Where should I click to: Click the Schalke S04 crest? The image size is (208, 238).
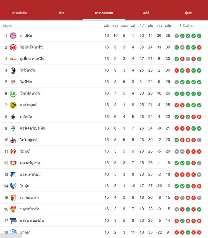pyautogui.click(x=13, y=232)
